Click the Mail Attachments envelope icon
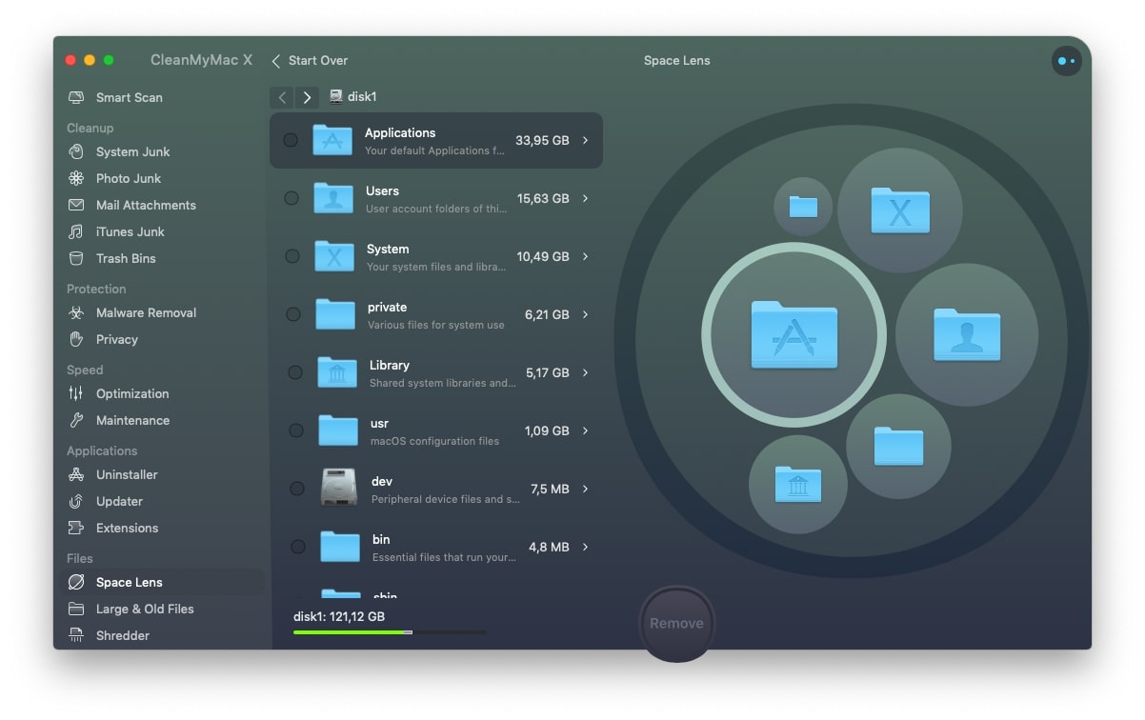Image resolution: width=1145 pixels, height=720 pixels. click(x=76, y=205)
